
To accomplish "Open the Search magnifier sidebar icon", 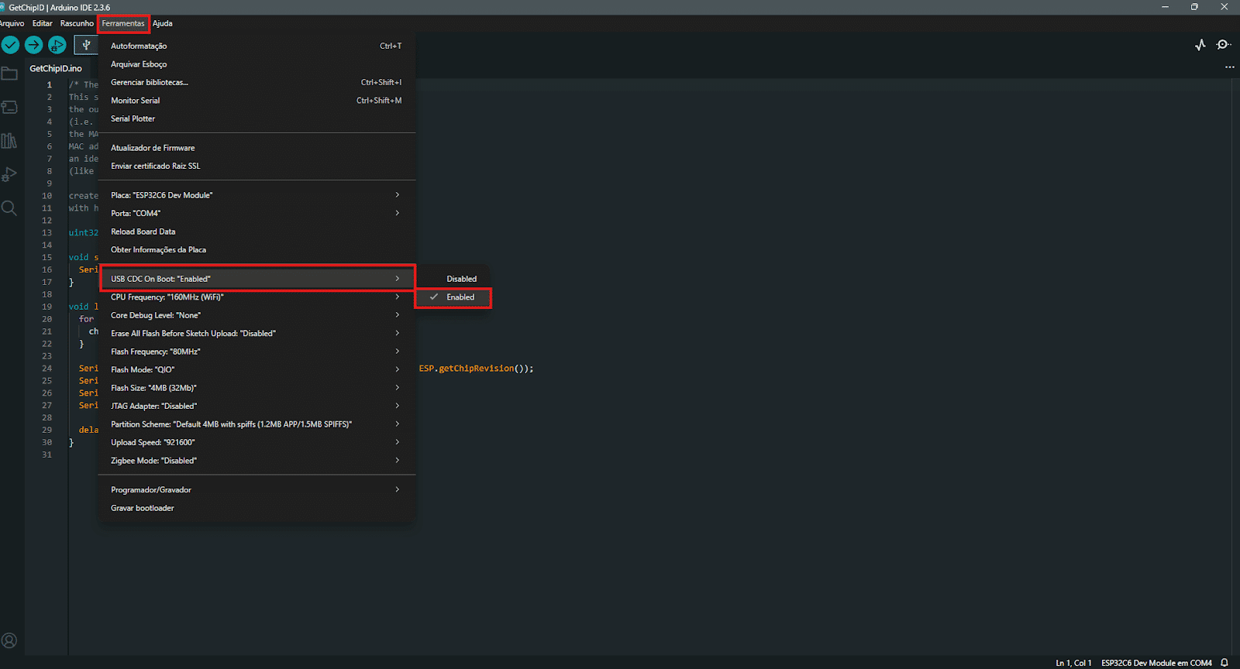I will pos(9,208).
